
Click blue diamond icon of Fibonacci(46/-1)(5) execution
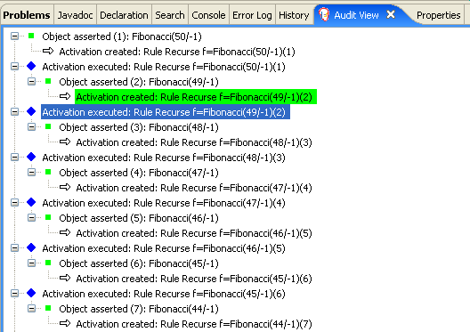pos(31,247)
